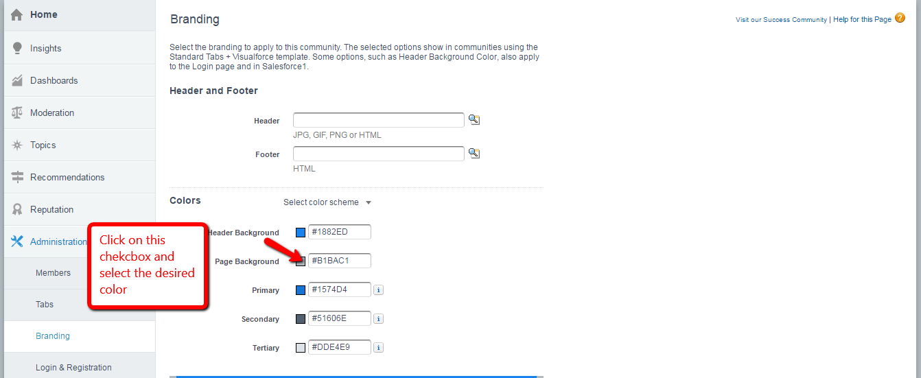Screen dimensions: 921x378
Task: Go to Recommendations in sidebar
Action: click(67, 177)
